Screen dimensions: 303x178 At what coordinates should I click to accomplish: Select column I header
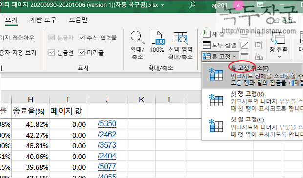pos(68,99)
